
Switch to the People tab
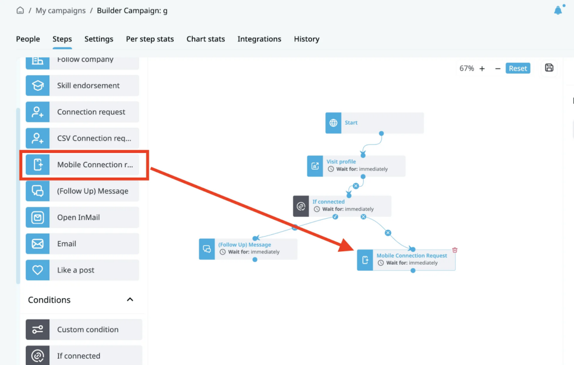(x=28, y=39)
